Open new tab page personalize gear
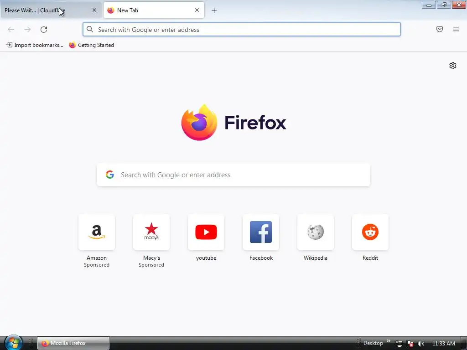This screenshot has height=350, width=467. [453, 66]
